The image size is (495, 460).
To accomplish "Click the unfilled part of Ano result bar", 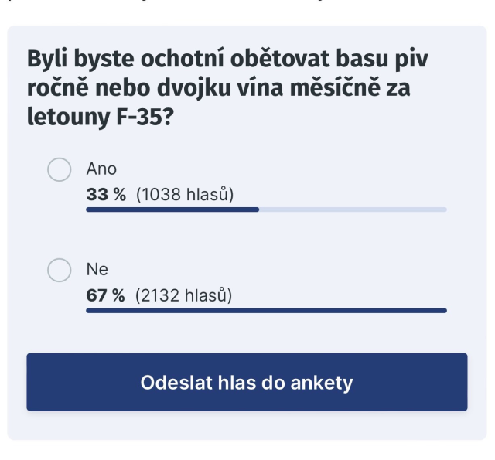I will point(353,210).
